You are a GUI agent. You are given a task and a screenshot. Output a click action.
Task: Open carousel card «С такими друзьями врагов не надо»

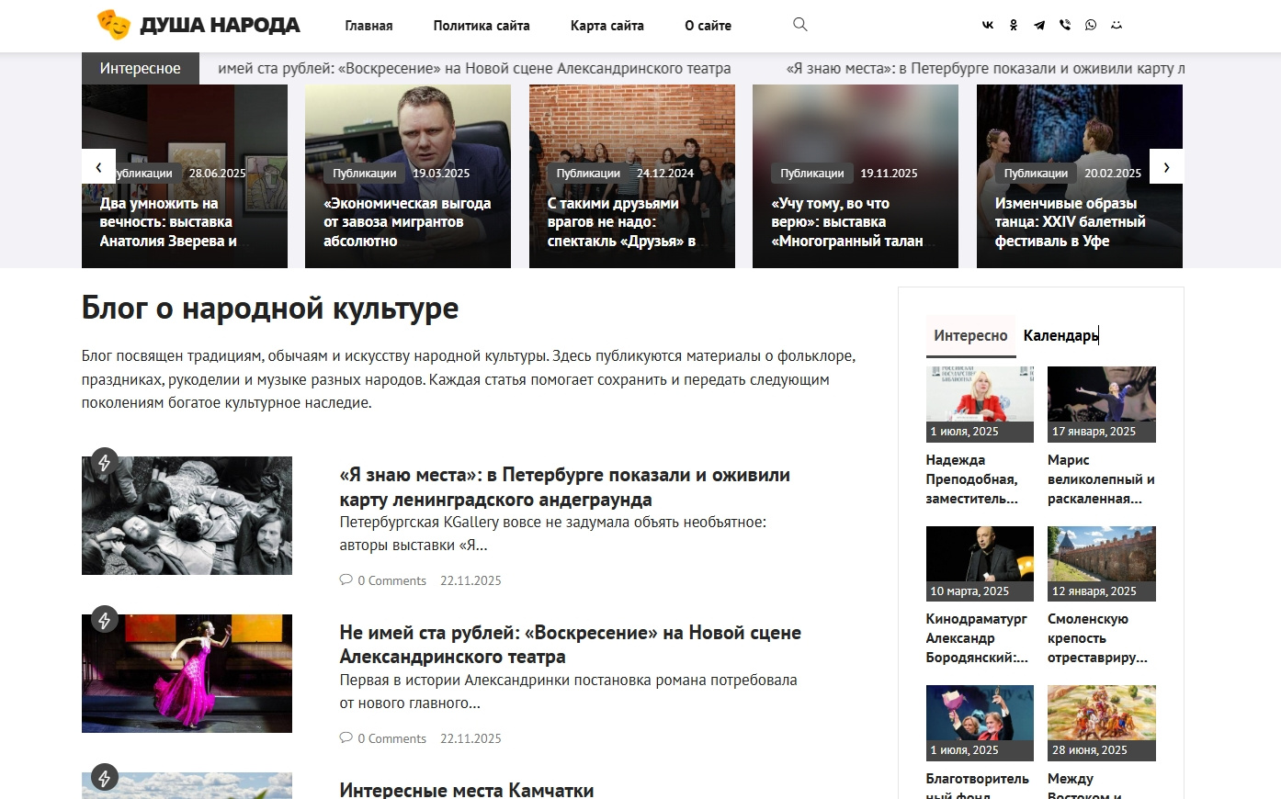click(x=622, y=222)
